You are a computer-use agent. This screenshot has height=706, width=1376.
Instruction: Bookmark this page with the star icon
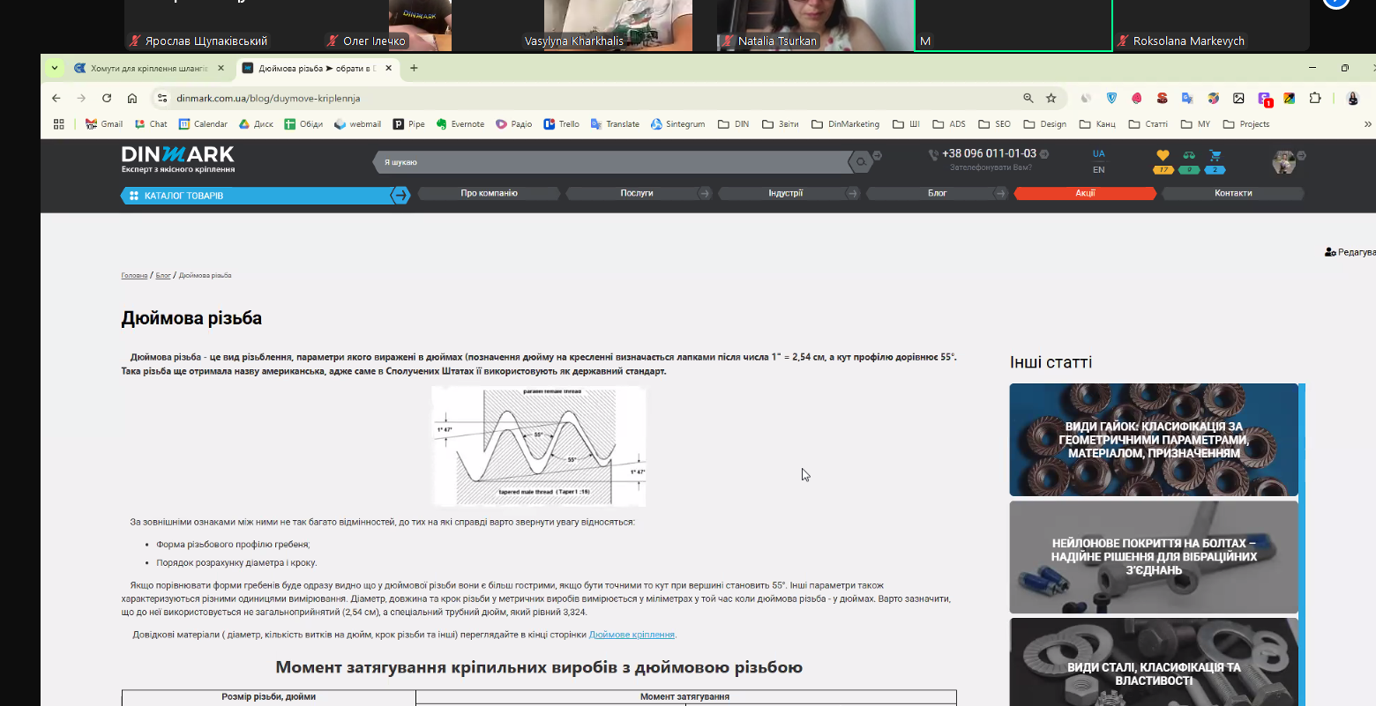coord(1051,98)
